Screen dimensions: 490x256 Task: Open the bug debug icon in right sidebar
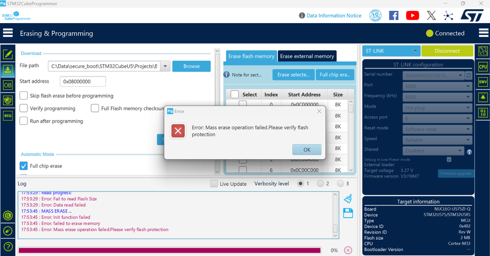[483, 97]
